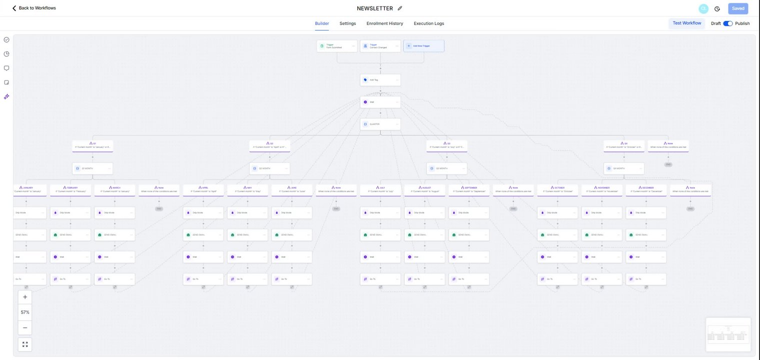This screenshot has width=760, height=360.
Task: Open the Add Tag node's three-dot menu
Action: 397,80
